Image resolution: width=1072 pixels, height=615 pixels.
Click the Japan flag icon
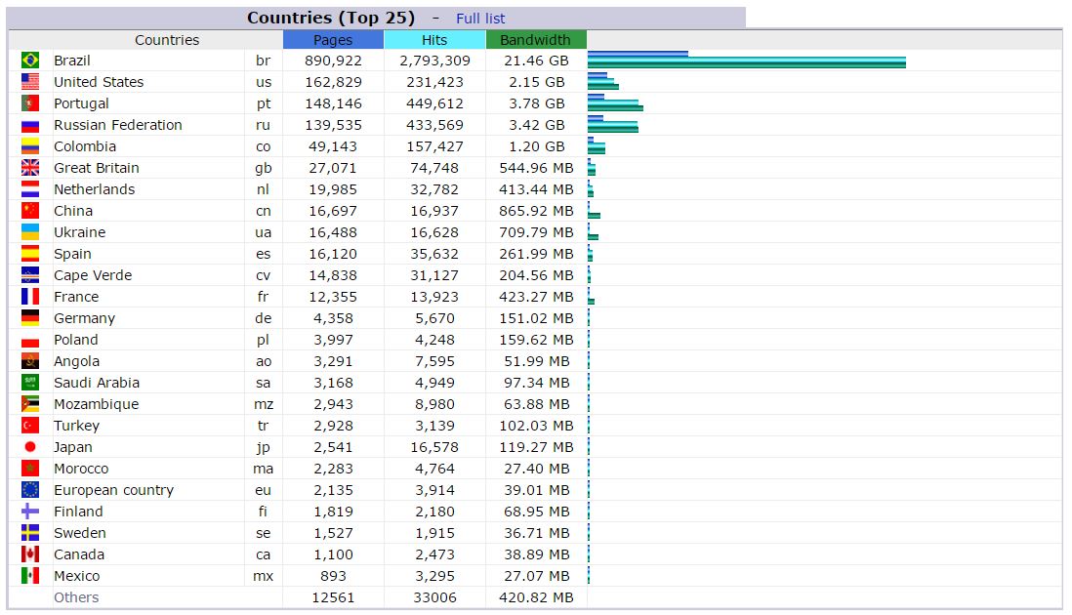click(x=30, y=447)
